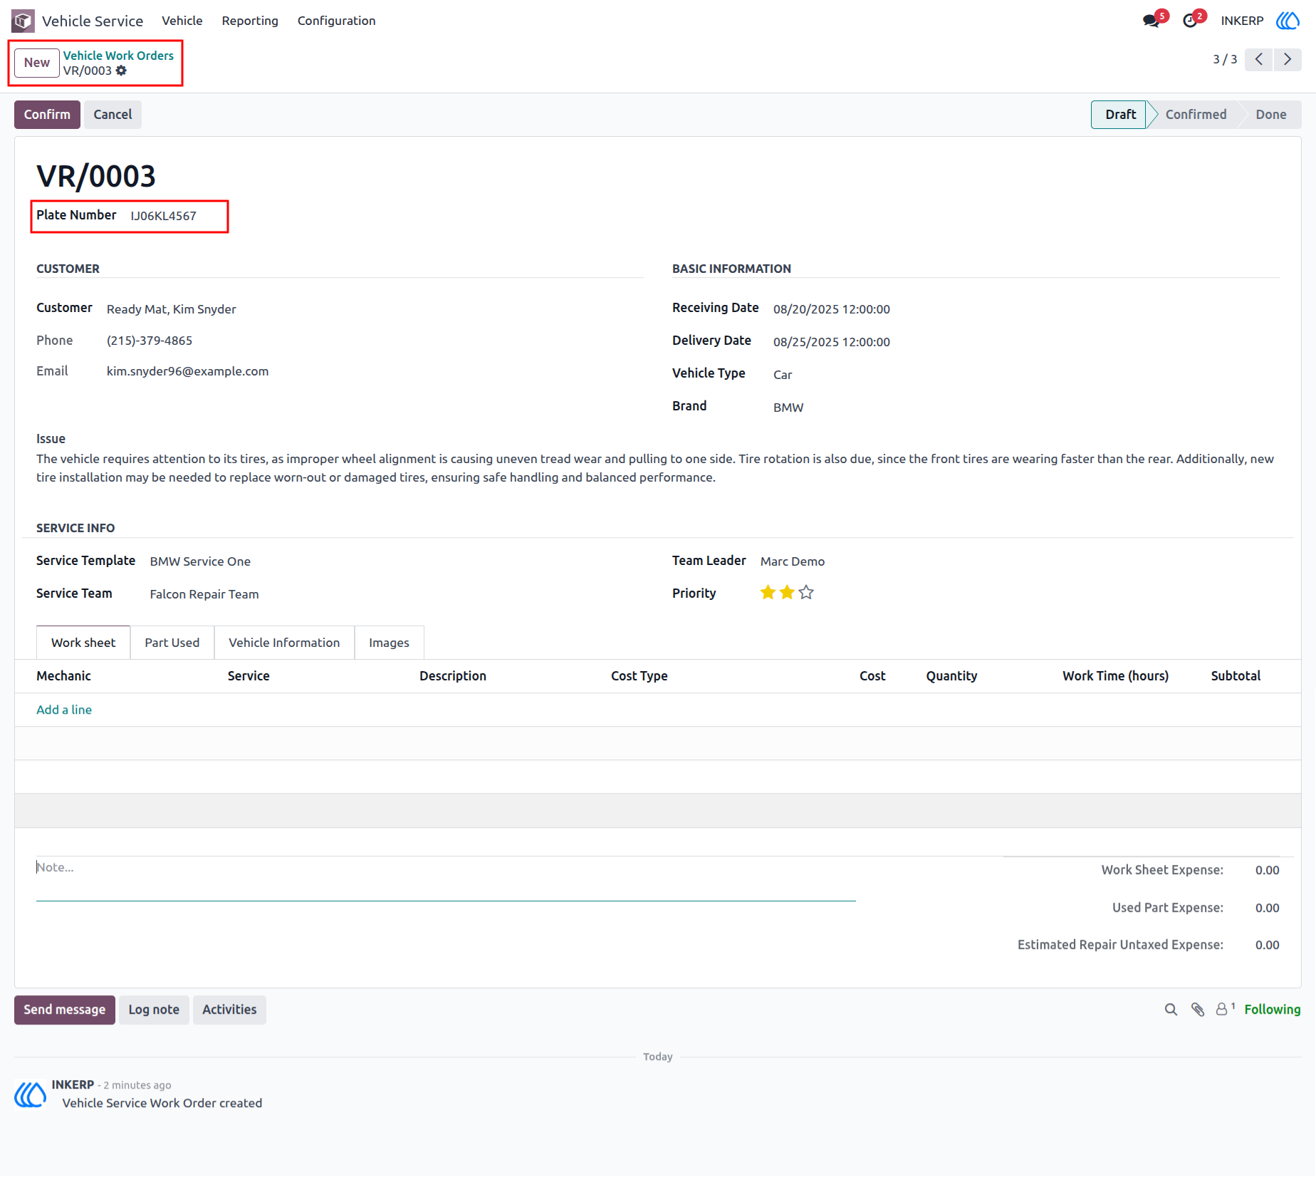
Task: Click the Description column header
Action: pos(453,676)
